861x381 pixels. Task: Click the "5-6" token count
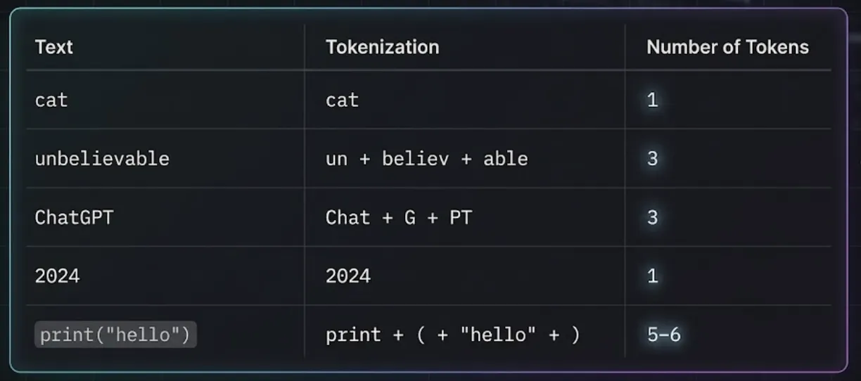coord(663,335)
